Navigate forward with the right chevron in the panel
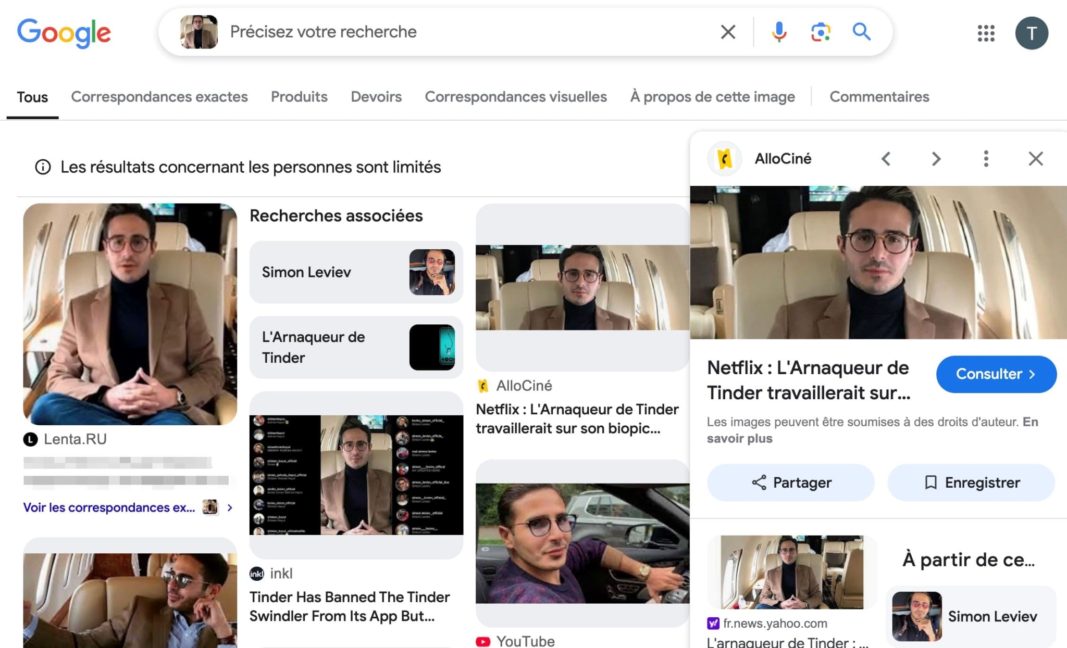The width and height of the screenshot is (1067, 648). point(936,159)
